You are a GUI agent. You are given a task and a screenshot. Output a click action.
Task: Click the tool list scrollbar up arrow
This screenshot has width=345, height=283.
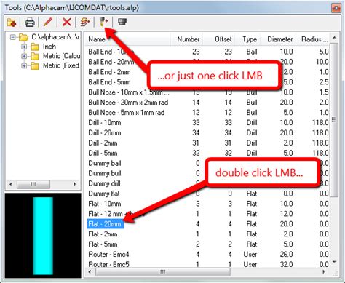(x=334, y=38)
